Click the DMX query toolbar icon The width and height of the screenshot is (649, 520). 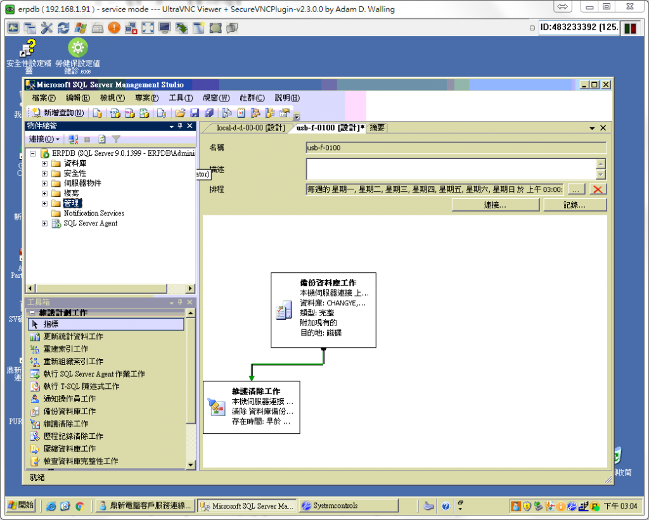click(129, 113)
